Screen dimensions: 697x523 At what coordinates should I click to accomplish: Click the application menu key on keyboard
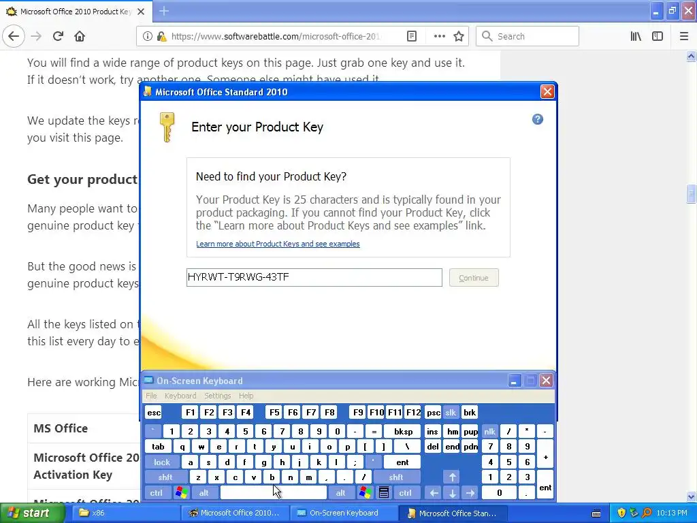384,493
